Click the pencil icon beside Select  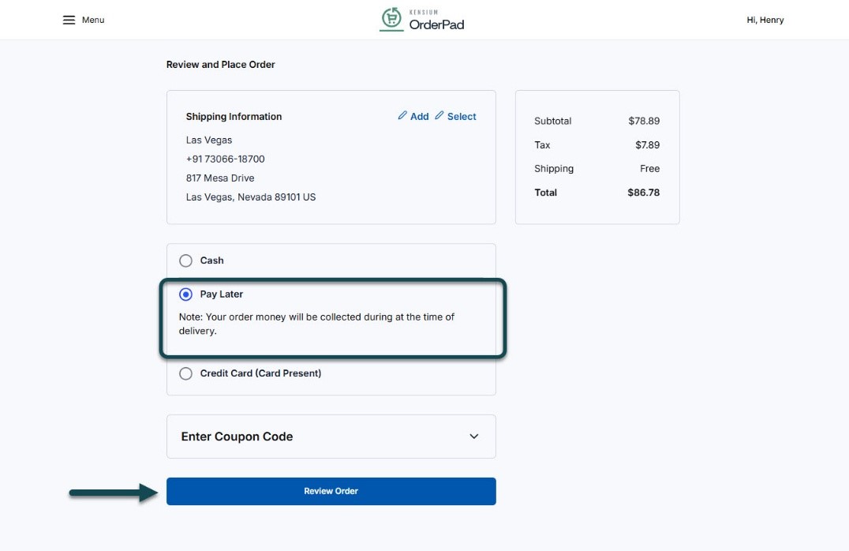[439, 115]
